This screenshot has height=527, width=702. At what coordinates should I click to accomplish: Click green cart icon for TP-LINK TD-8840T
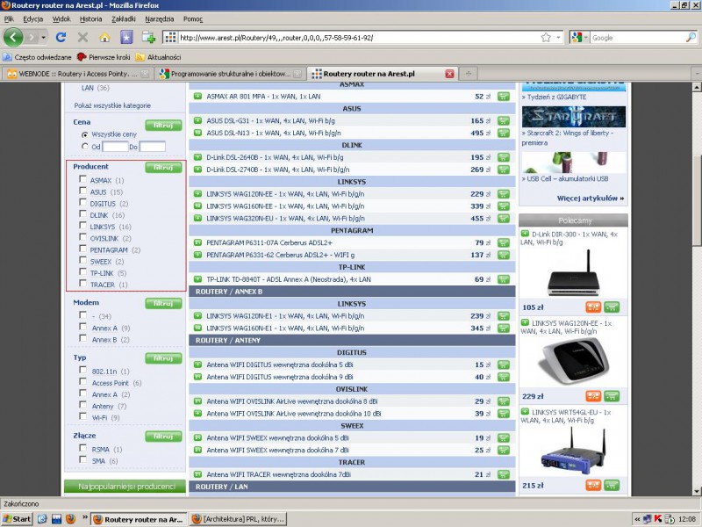coord(504,279)
